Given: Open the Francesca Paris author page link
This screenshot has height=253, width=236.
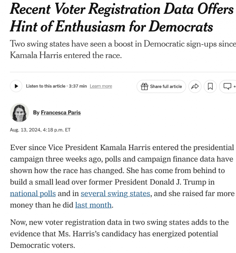Looking at the screenshot, I should pos(61,113).
